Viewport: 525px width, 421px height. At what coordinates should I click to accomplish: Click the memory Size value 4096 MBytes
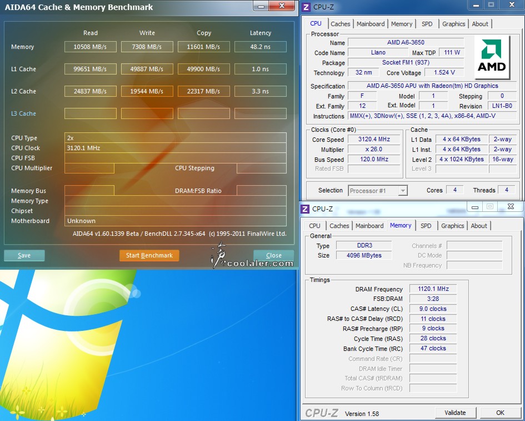pos(364,255)
